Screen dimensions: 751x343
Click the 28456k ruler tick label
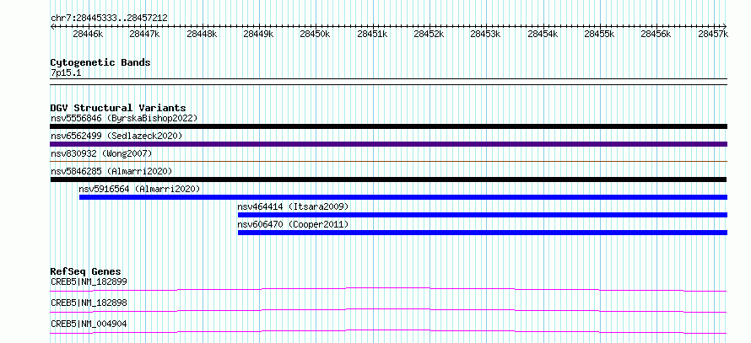656,34
